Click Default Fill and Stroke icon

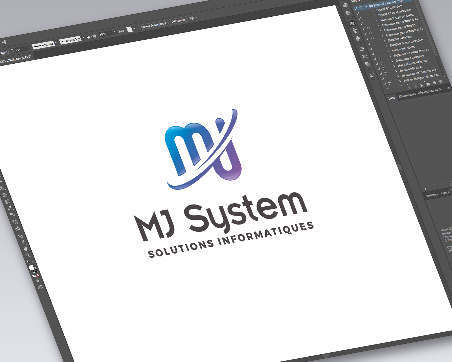coord(28,262)
